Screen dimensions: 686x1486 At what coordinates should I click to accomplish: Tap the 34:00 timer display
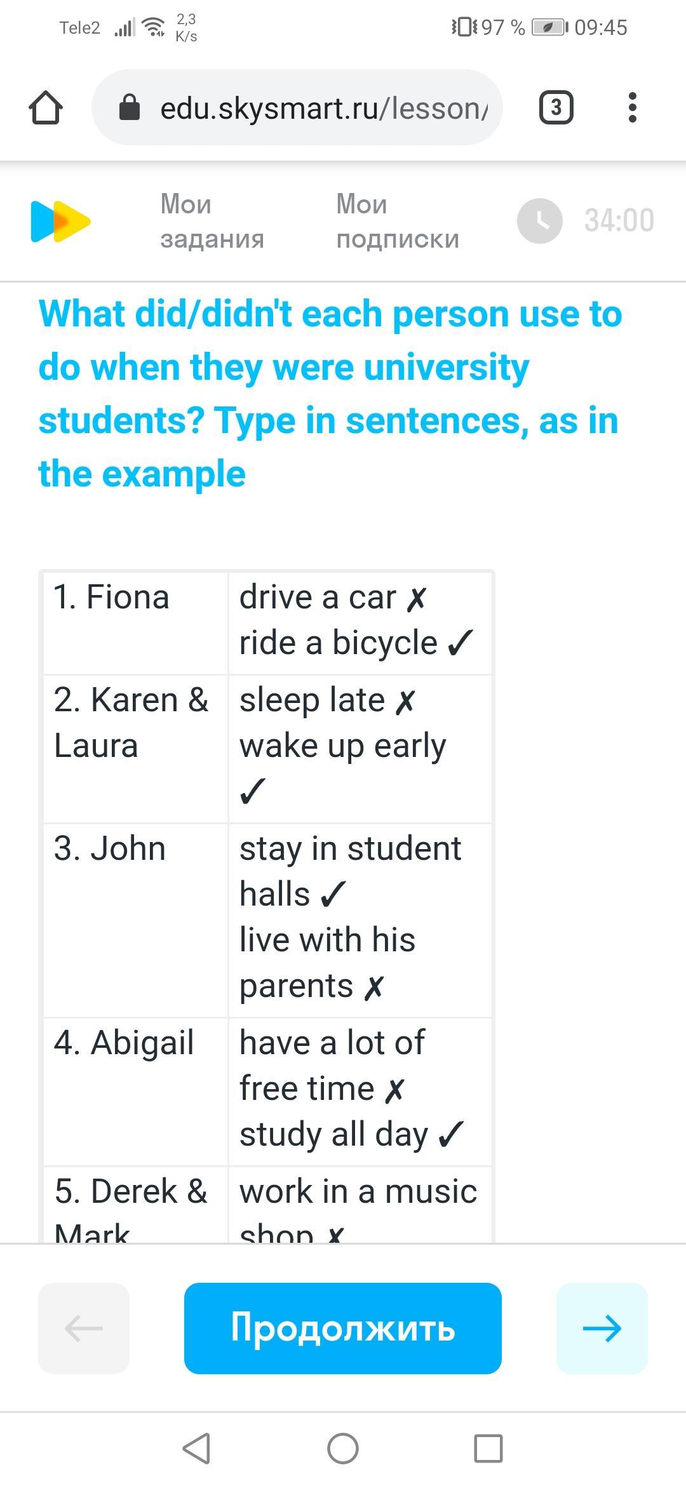(619, 221)
